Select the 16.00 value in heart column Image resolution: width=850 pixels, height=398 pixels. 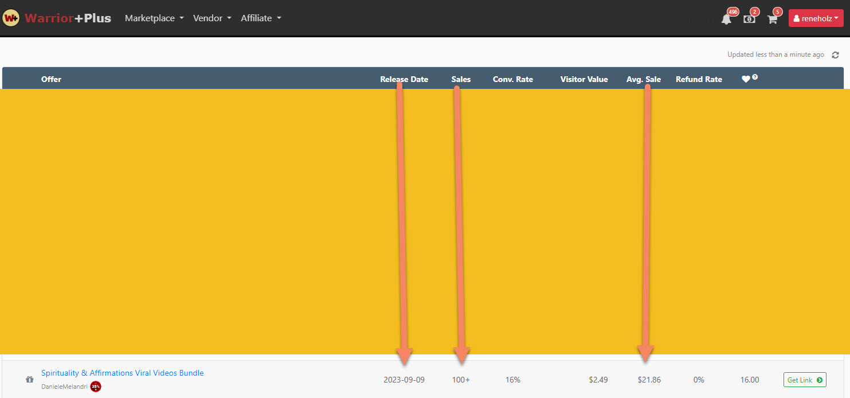750,380
